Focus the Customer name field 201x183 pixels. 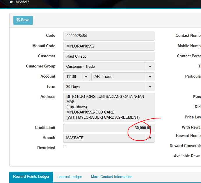(108, 56)
